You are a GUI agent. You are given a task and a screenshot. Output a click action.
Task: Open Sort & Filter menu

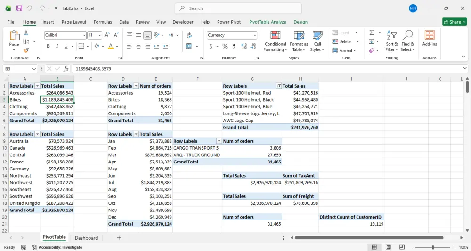392,41
